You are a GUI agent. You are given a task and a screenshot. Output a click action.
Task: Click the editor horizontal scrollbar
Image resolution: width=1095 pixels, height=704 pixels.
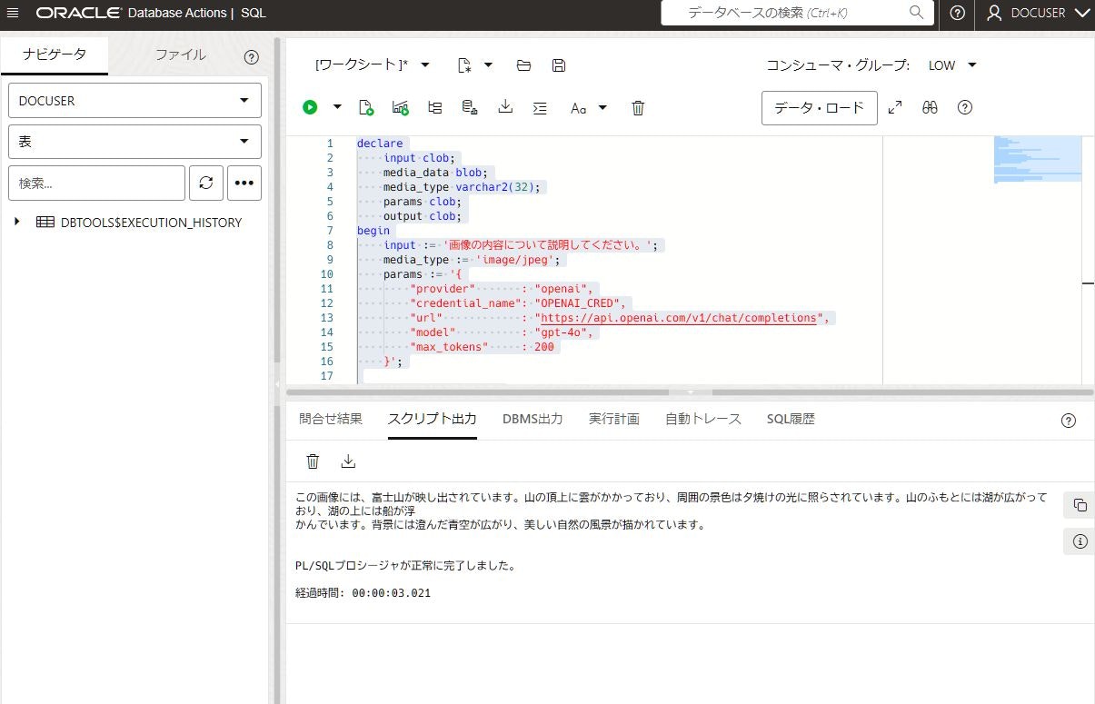click(690, 392)
